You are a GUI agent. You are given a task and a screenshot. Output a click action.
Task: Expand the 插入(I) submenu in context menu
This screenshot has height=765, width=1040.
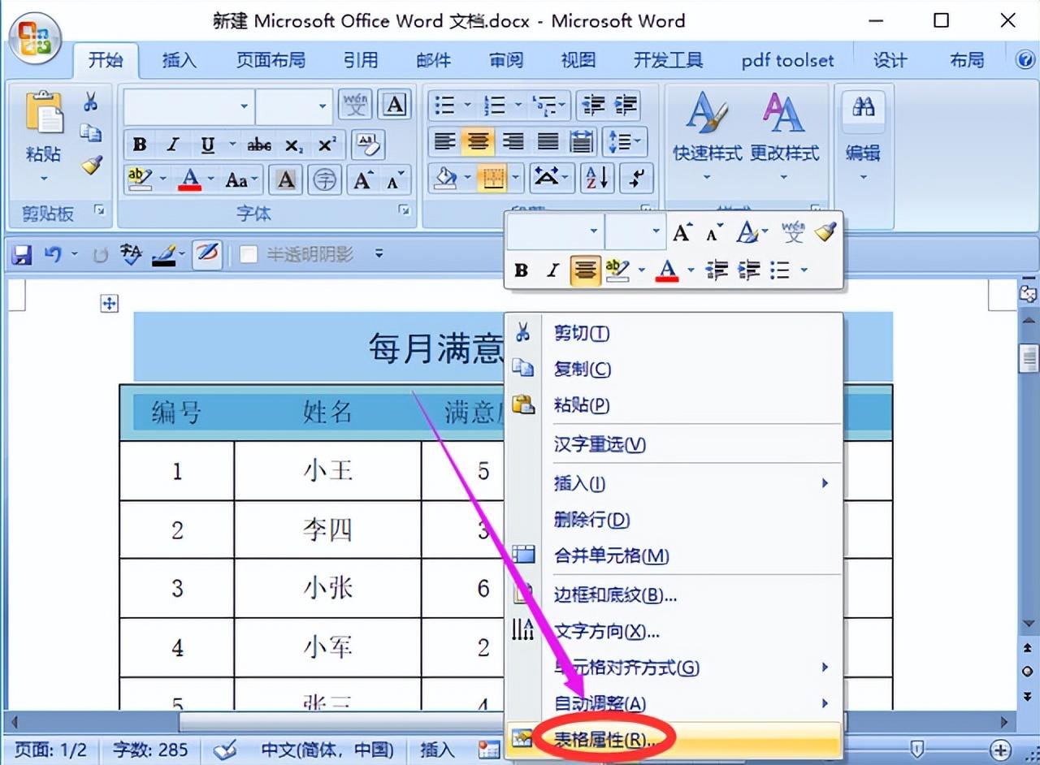click(674, 483)
